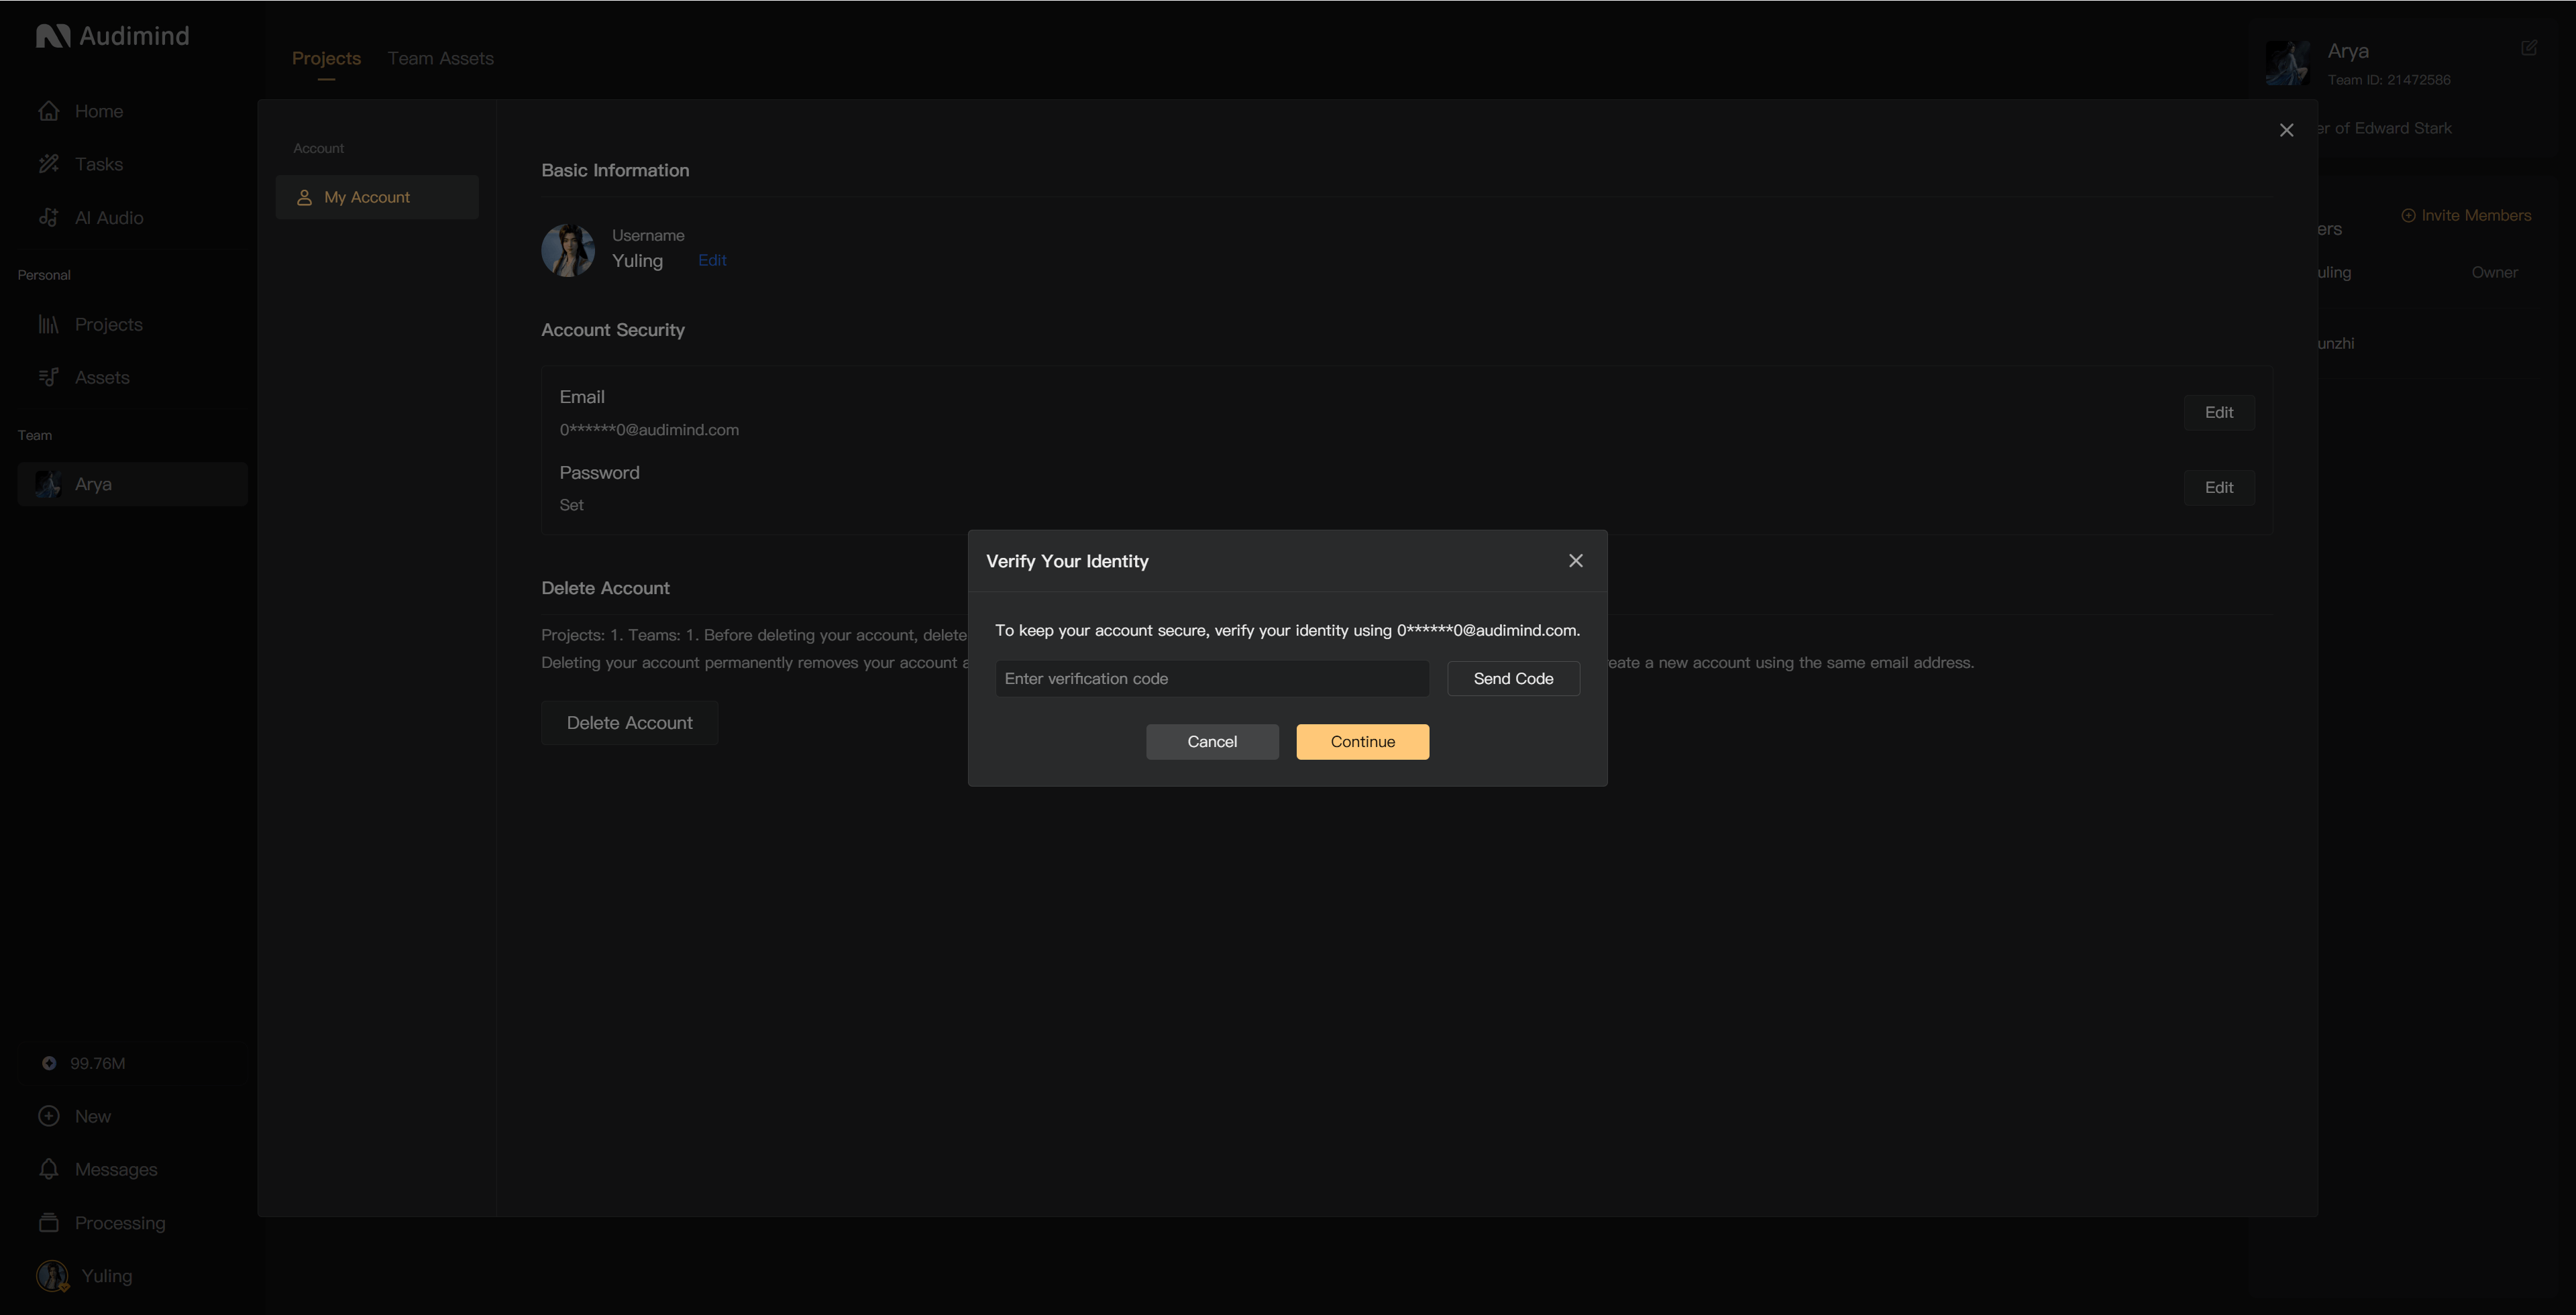
Task: Select the Arya team in the sidebar
Action: [x=132, y=483]
